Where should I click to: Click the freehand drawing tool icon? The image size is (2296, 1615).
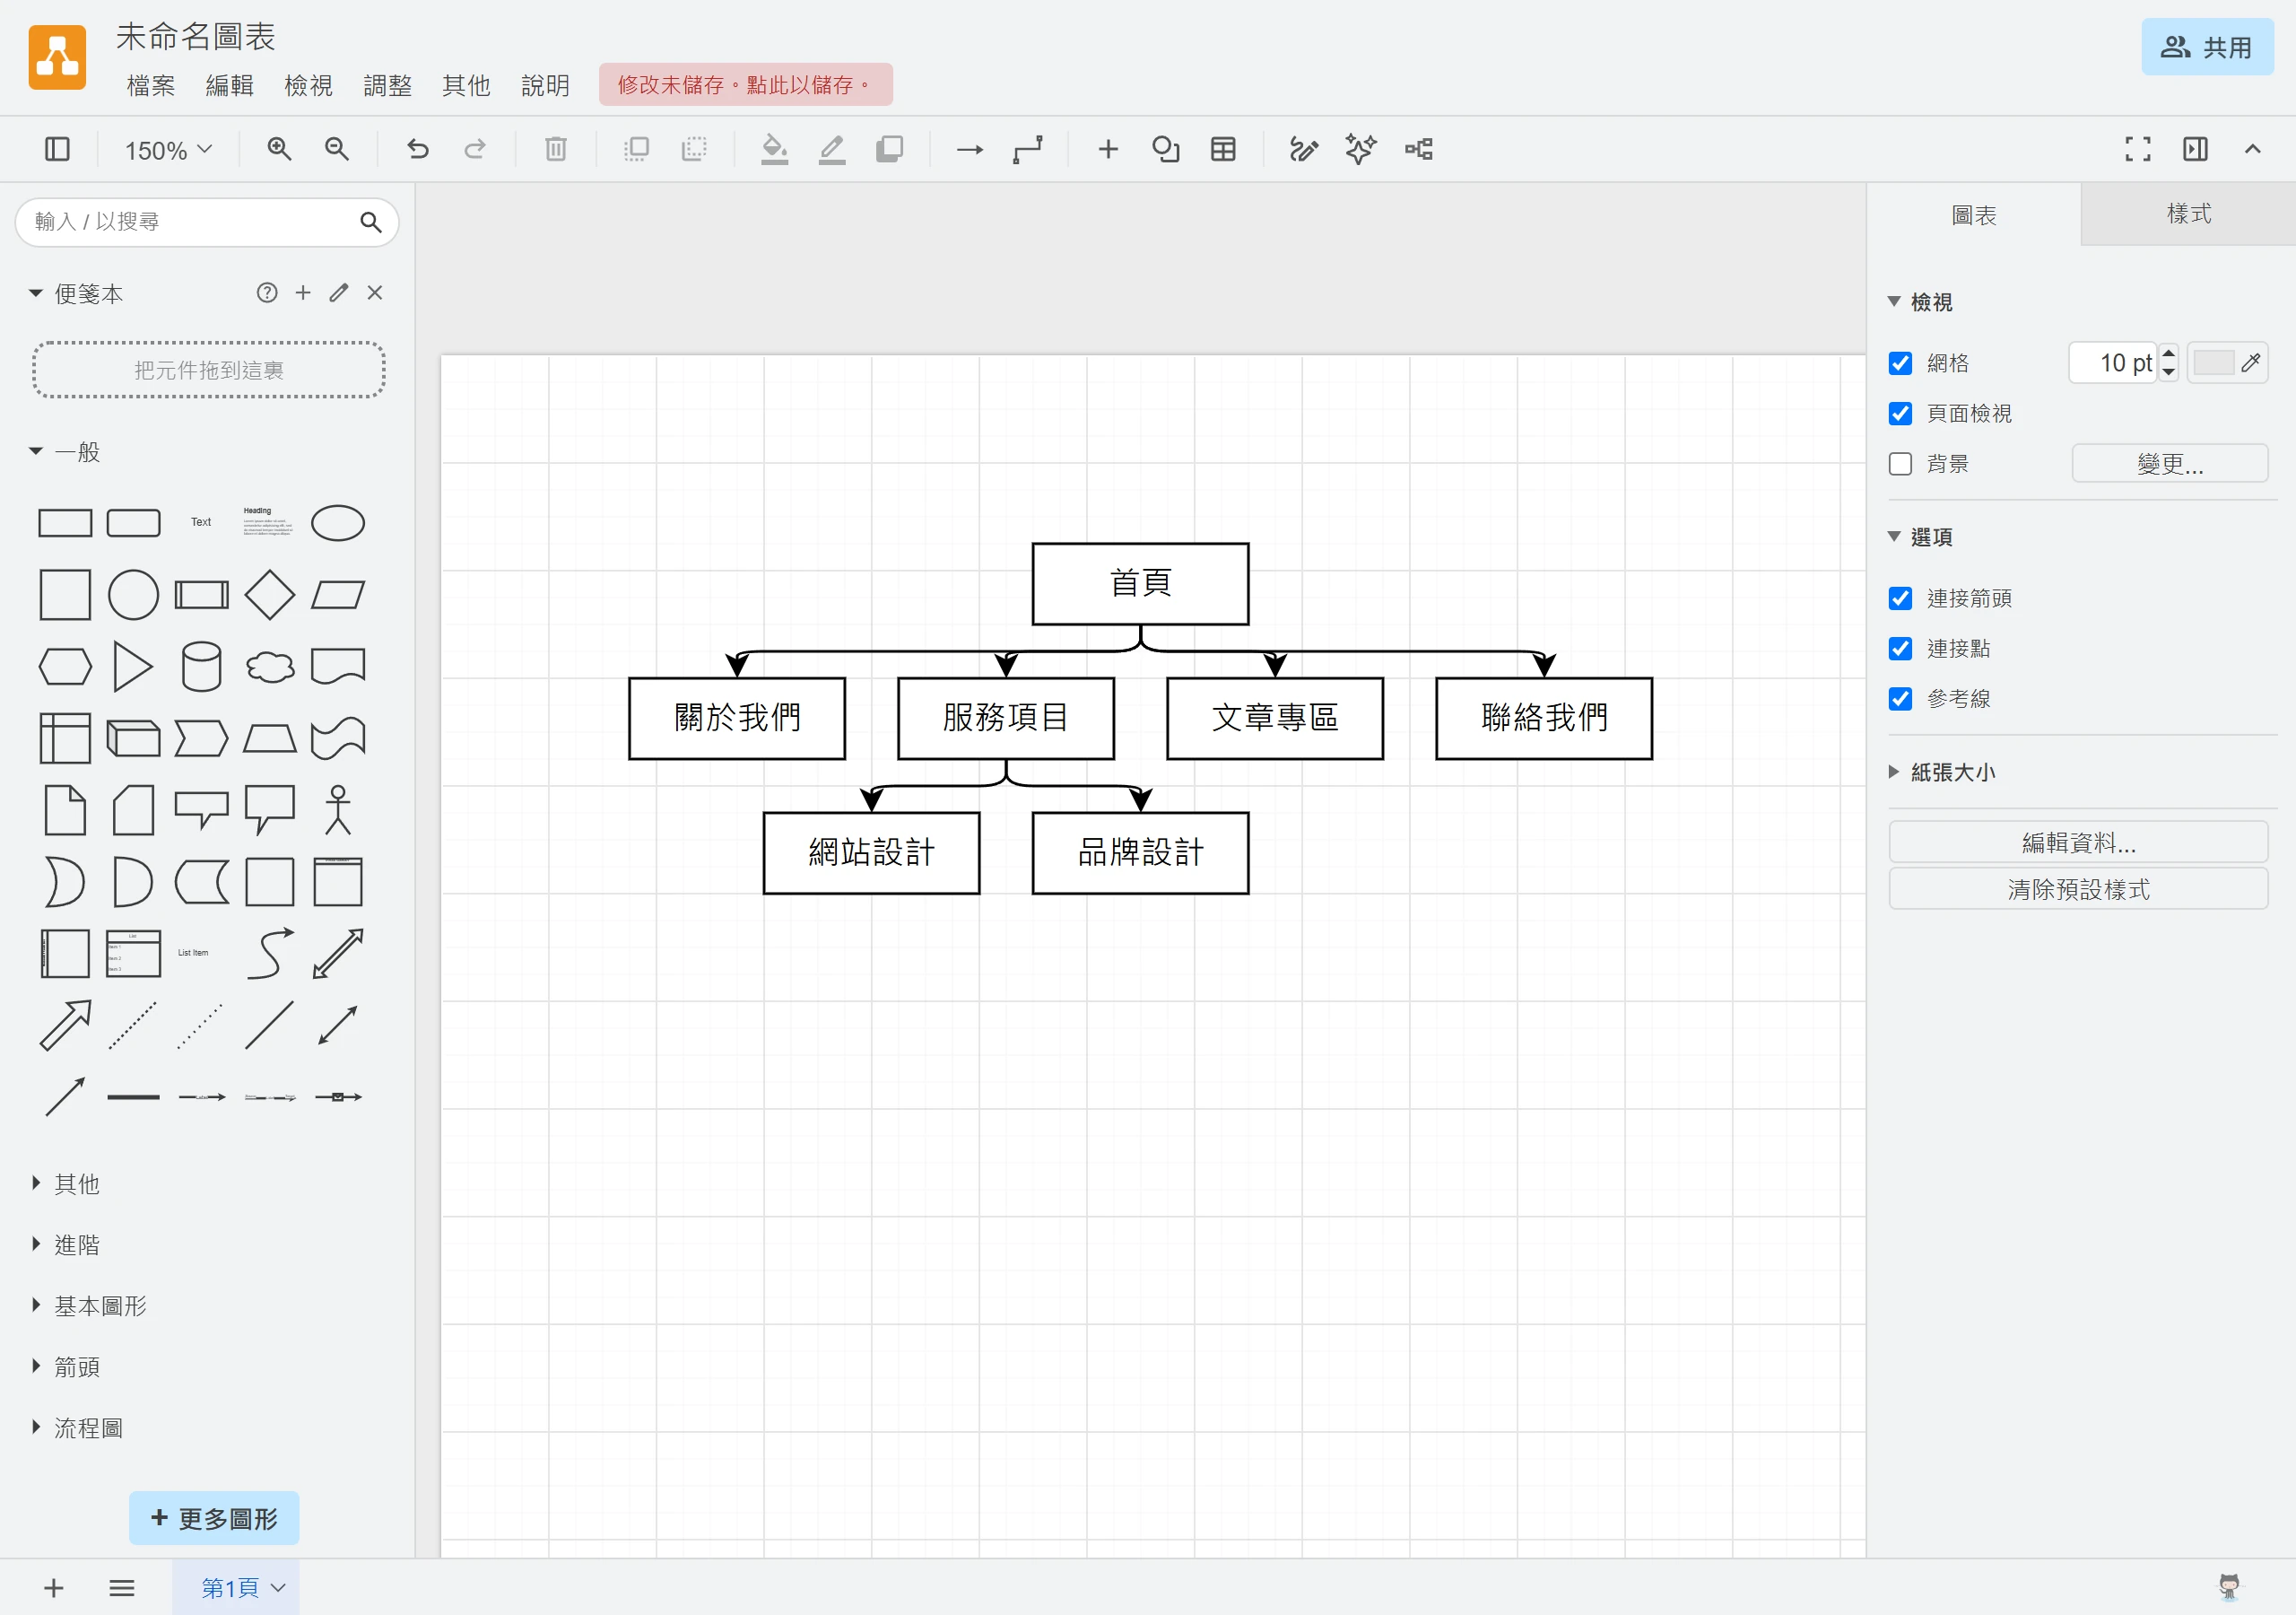tap(1303, 149)
